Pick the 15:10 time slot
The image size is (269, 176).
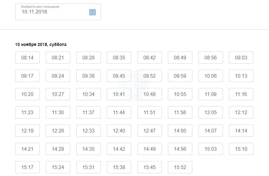[241, 149]
